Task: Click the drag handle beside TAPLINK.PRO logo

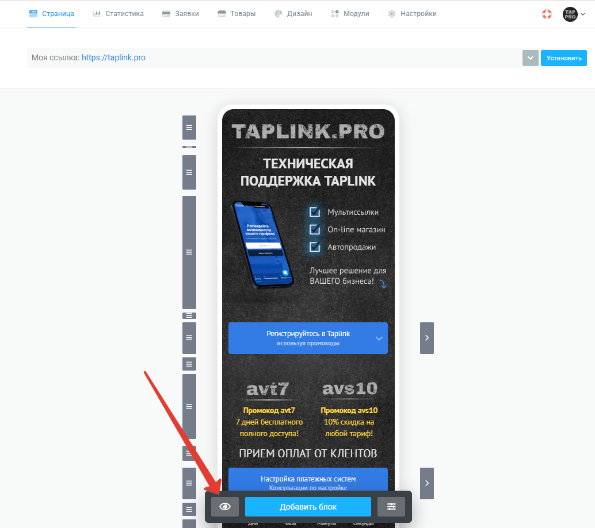Action: click(189, 128)
